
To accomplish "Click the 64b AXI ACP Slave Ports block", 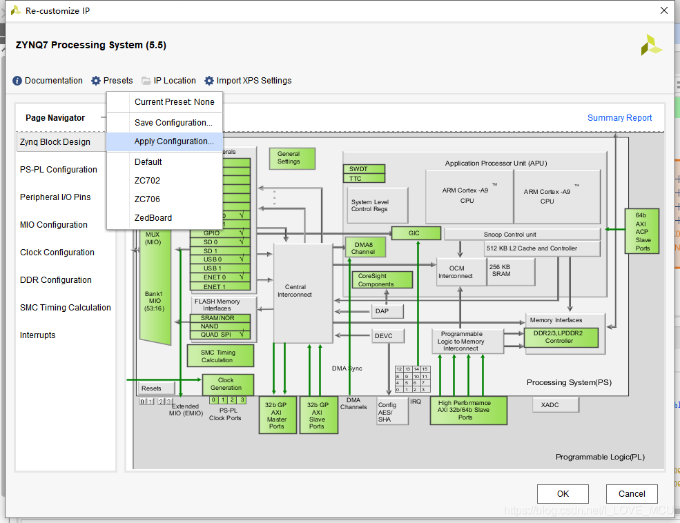I will click(x=642, y=231).
